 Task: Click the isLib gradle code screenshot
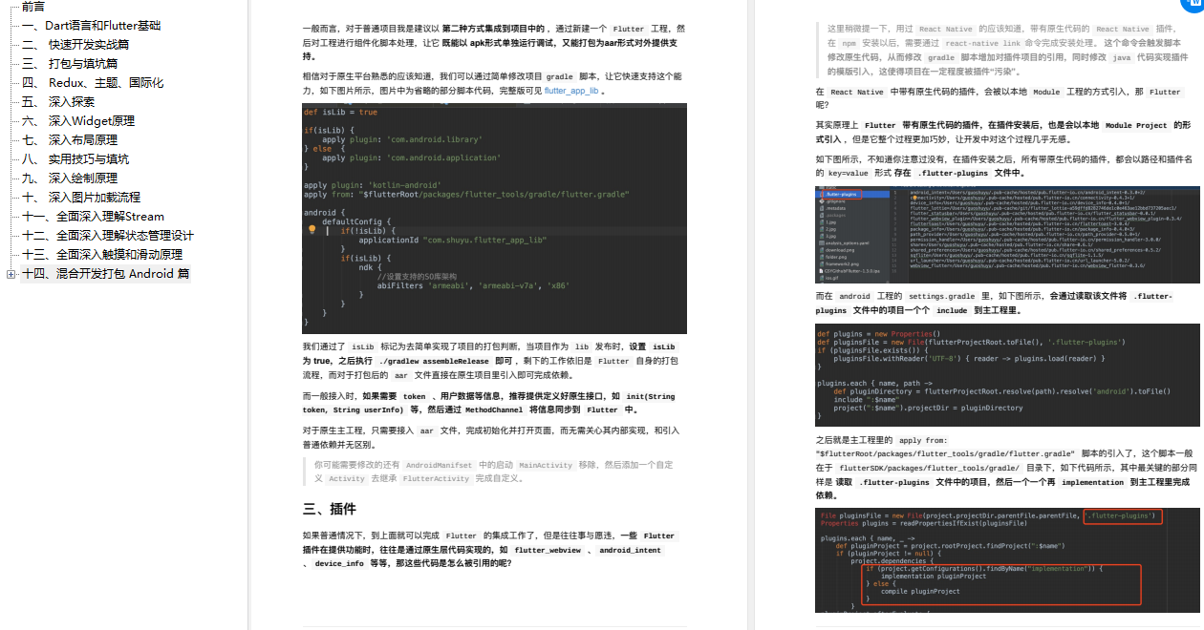point(494,218)
